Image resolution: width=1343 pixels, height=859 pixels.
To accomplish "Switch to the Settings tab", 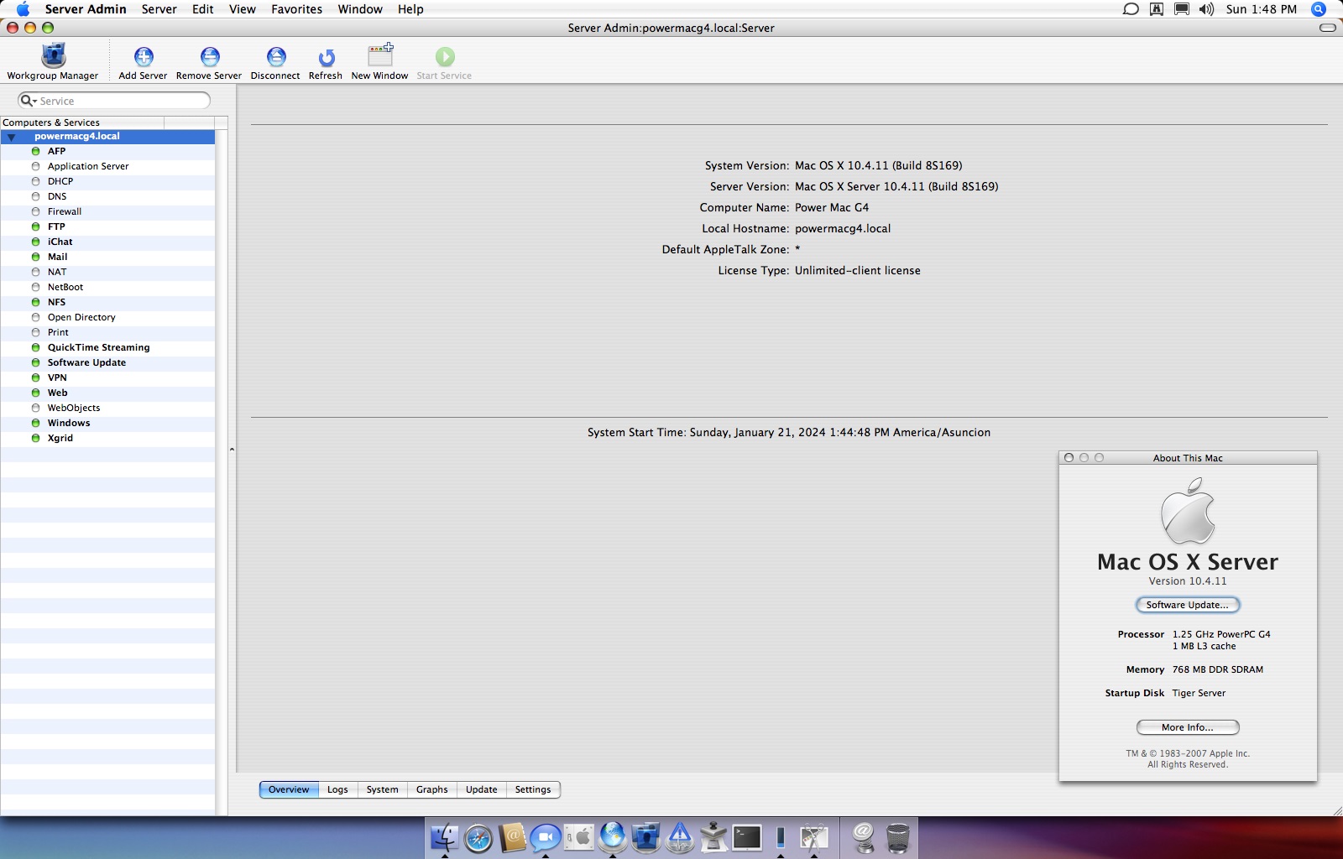I will (533, 789).
